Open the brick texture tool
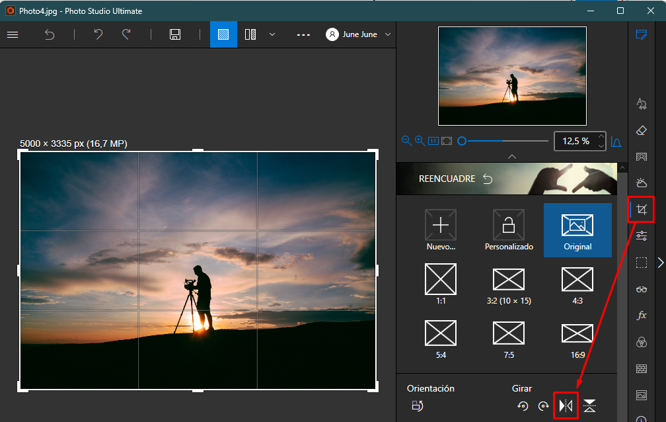Image resolution: width=666 pixels, height=422 pixels. pyautogui.click(x=642, y=368)
